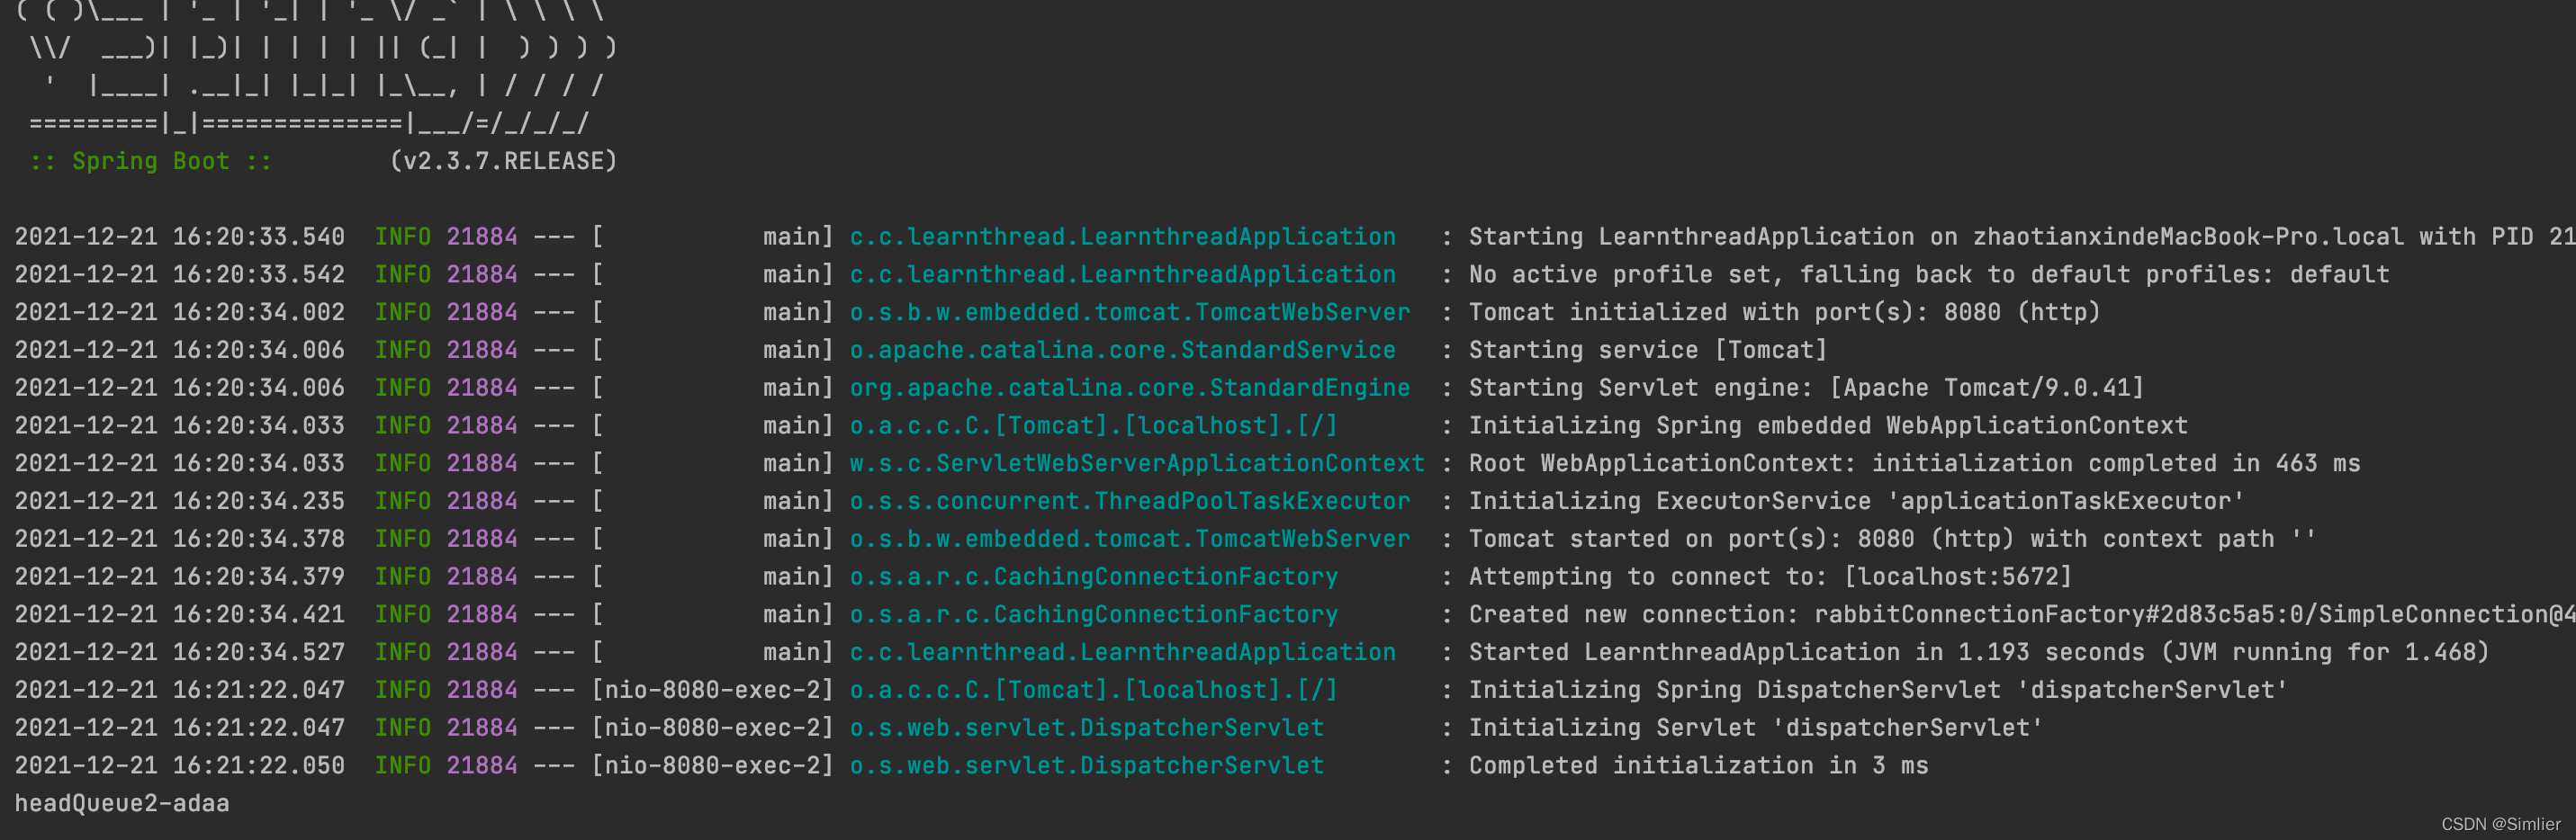Click the 'Initializing Spring embedded WebApplicationContext' message
This screenshot has height=840, width=2576.
pyautogui.click(x=1827, y=425)
